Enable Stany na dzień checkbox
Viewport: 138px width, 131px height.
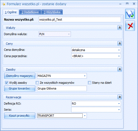click(90, 83)
